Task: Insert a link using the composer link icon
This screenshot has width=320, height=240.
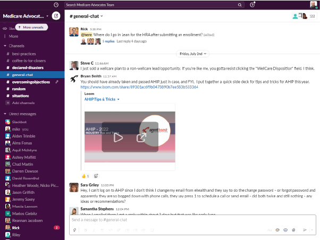Action: click(x=119, y=230)
